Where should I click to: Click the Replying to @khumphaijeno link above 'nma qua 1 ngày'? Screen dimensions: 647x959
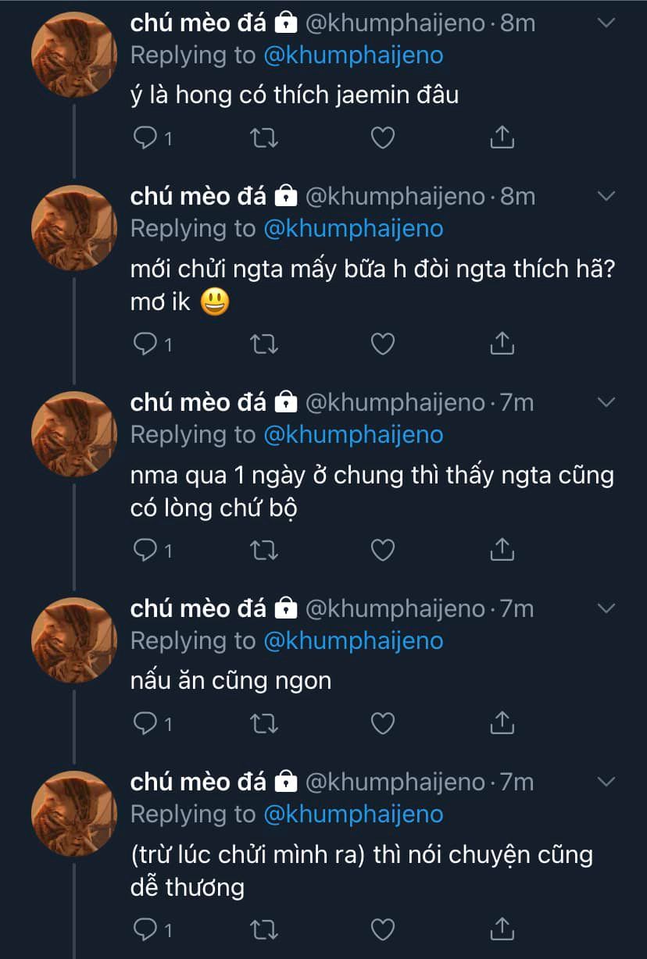coord(353,435)
